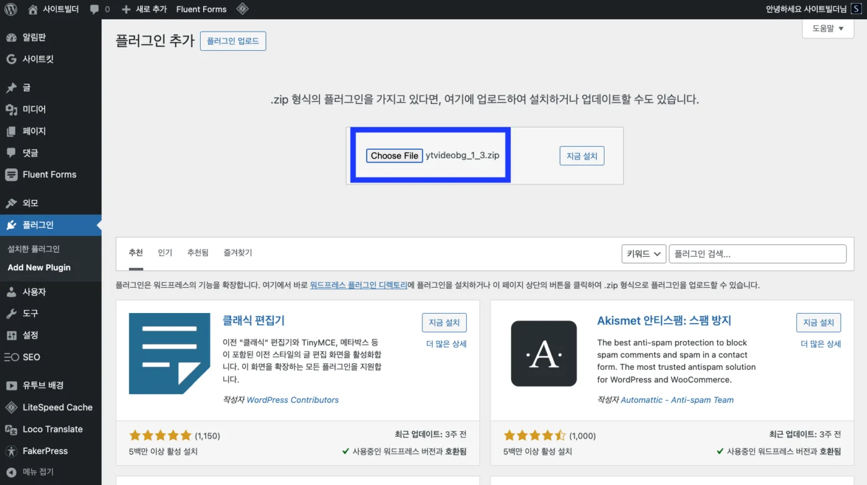This screenshot has height=485, width=867.
Task: Click the 사이트킷 Google icon
Action: click(x=11, y=59)
